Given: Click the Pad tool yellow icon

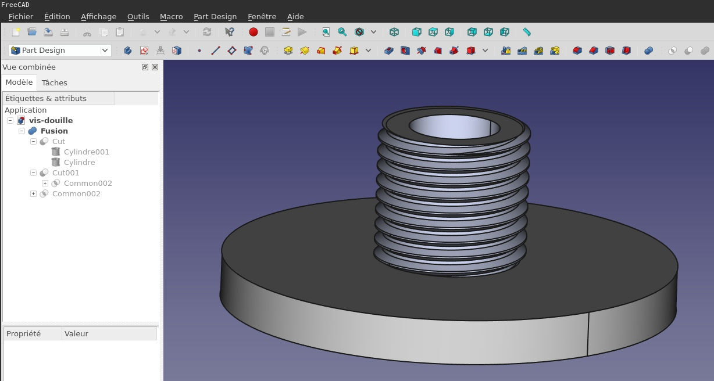Looking at the screenshot, I should coord(288,51).
